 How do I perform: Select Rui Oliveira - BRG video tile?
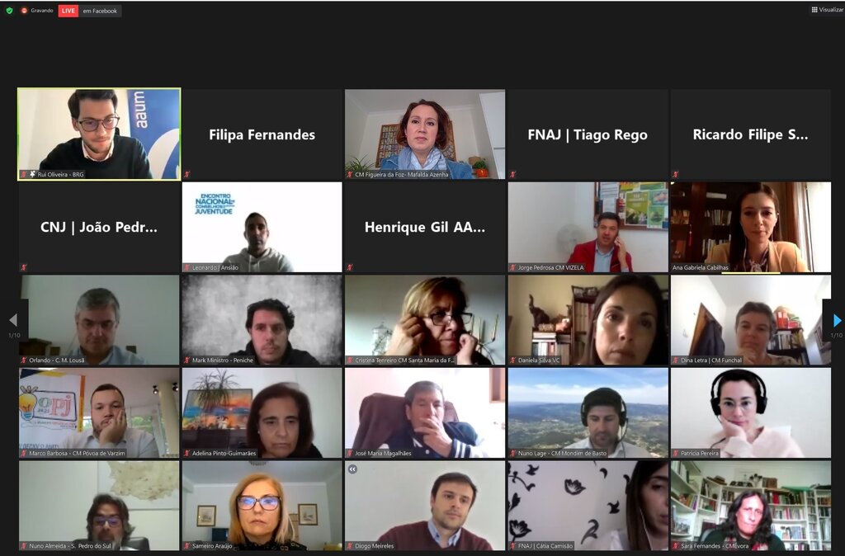(99, 134)
